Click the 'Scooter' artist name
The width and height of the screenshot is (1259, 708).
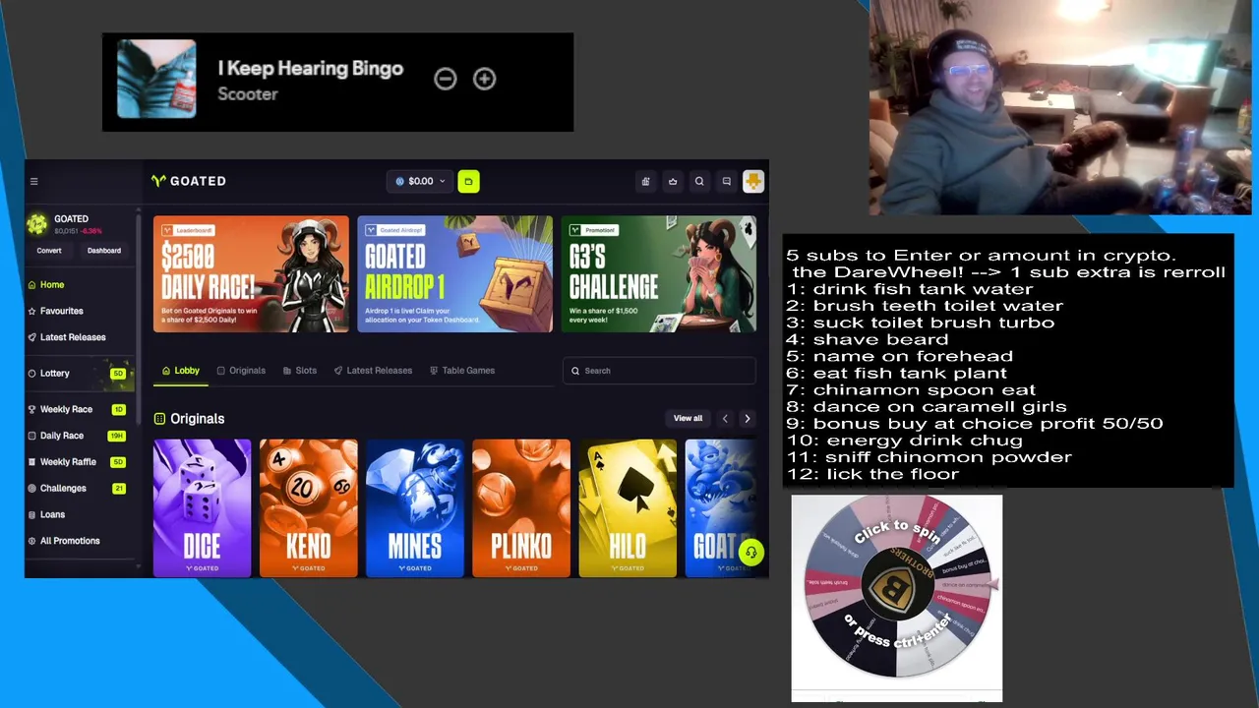248,94
